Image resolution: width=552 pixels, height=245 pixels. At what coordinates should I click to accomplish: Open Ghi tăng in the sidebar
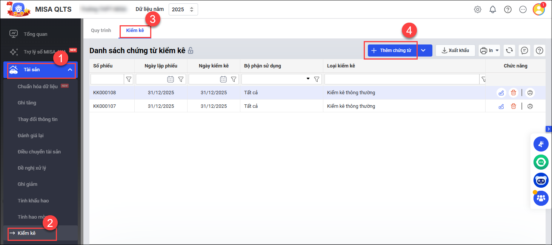tap(27, 103)
